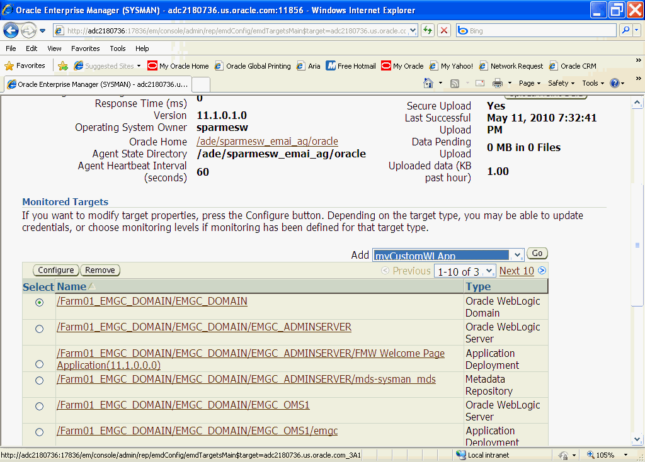Viewport: 645px width, 462px height.
Task: Click the Next 10 link
Action: [x=517, y=271]
